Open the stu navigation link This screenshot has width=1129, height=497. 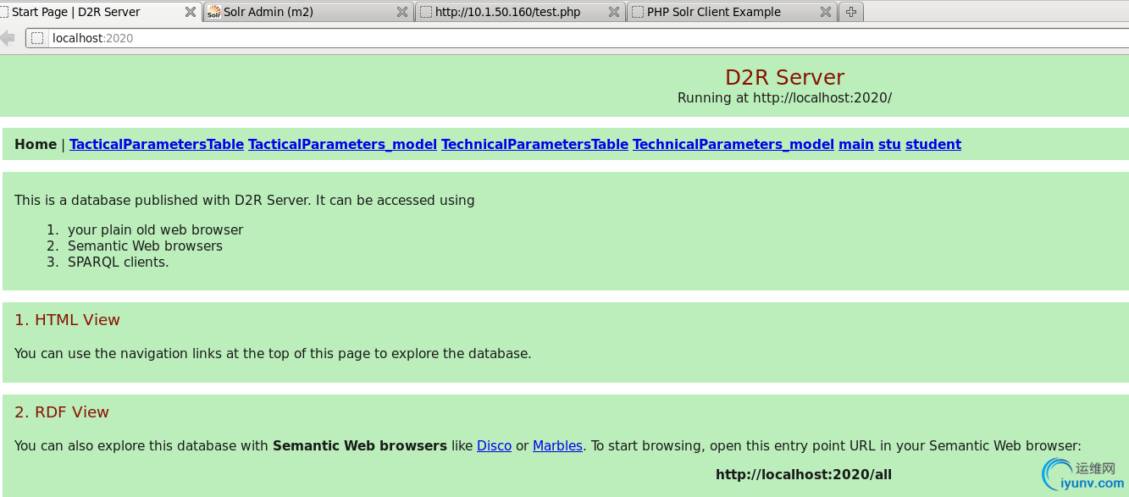click(889, 145)
